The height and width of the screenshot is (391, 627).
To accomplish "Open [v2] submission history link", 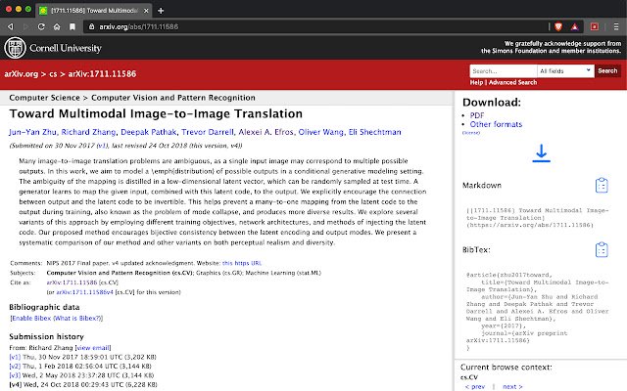I will (x=15, y=367).
